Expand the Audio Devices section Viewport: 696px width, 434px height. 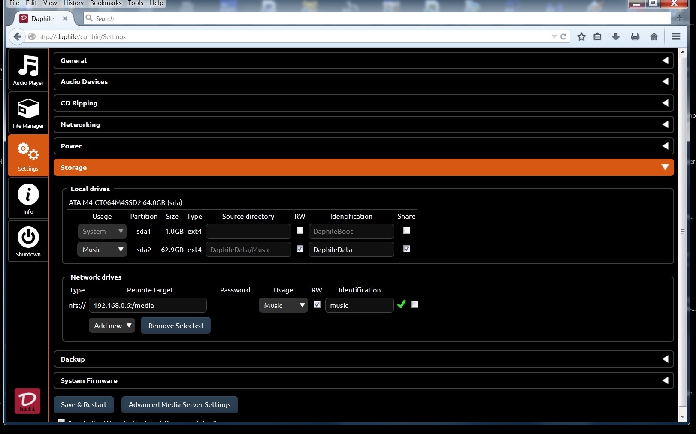[364, 81]
